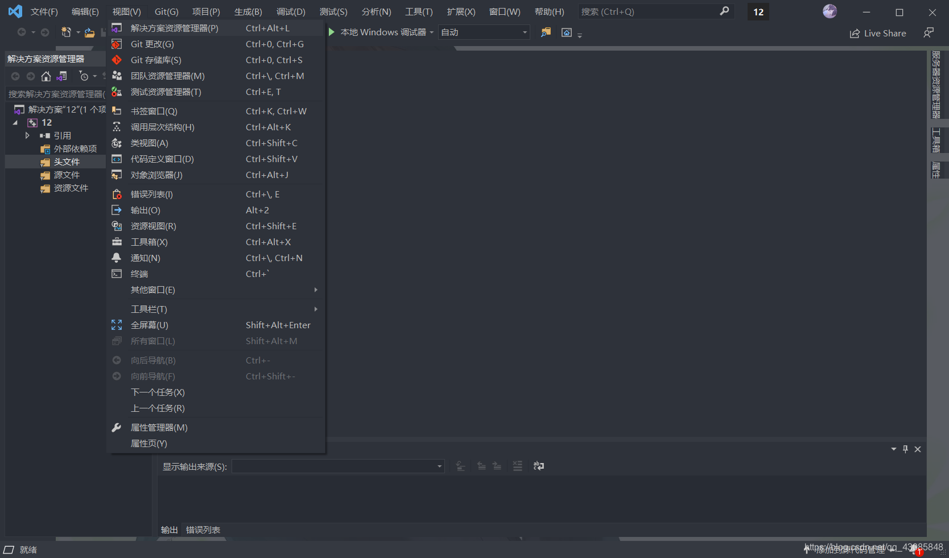This screenshot has height=558, width=949.
Task: Pin the output panel with pushpin icon
Action: pos(905,449)
